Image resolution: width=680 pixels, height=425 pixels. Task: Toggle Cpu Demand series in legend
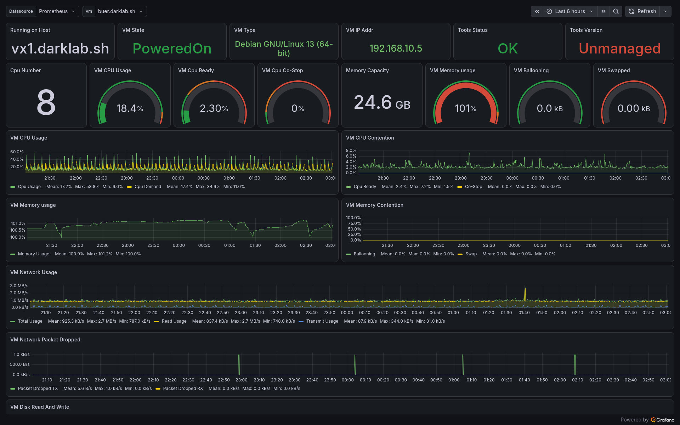pyautogui.click(x=144, y=187)
